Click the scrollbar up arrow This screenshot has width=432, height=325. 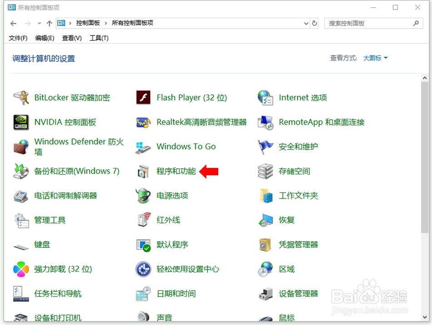[425, 78]
